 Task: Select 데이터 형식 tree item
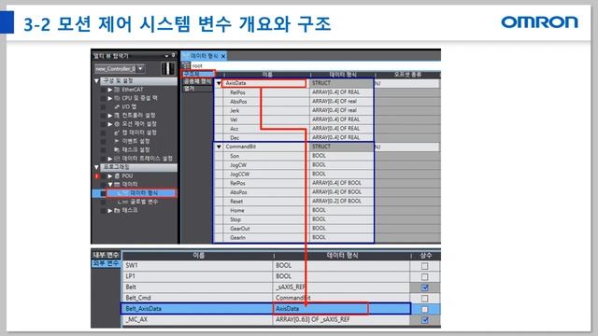(x=143, y=193)
